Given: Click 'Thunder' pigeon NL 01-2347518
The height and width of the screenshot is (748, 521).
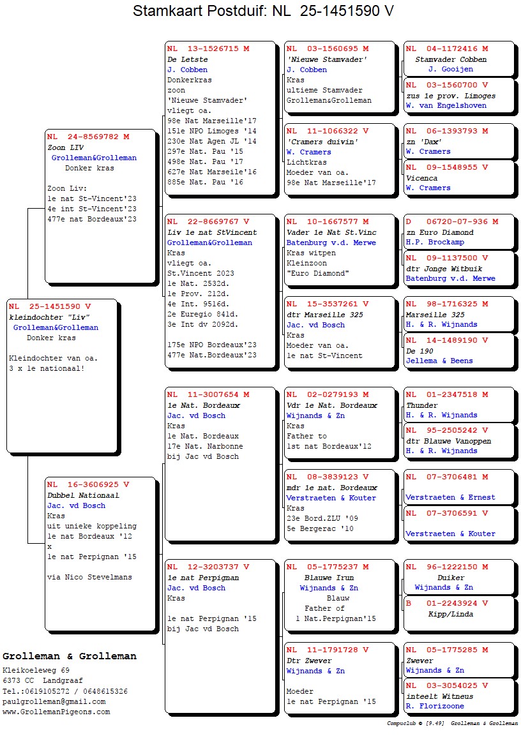Looking at the screenshot, I should coord(458,405).
